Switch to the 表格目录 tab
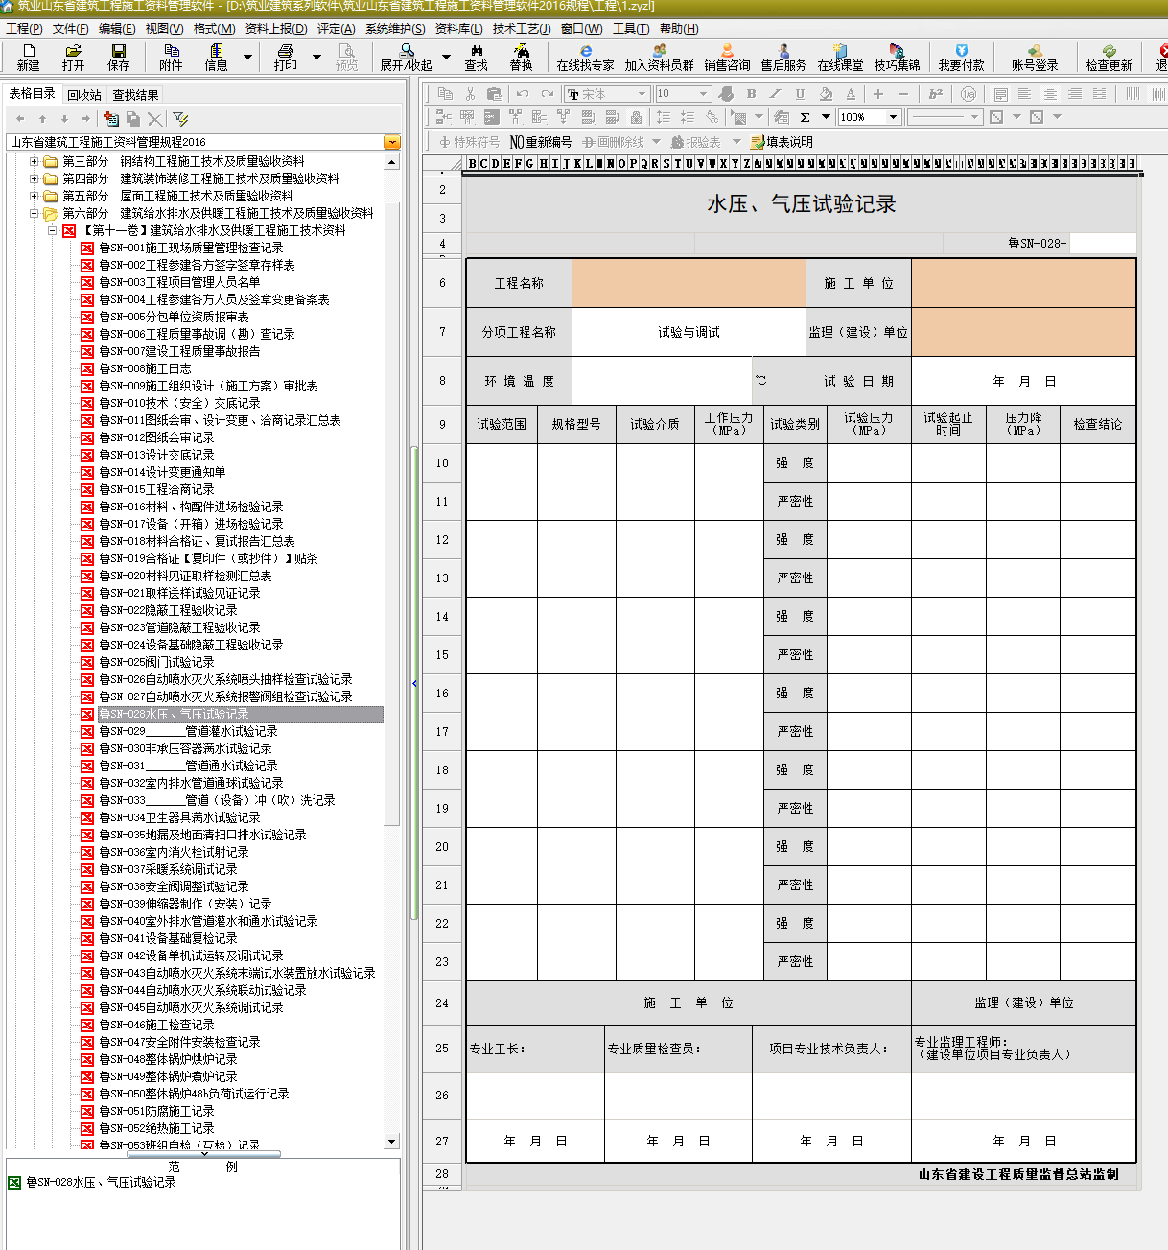 33,94
